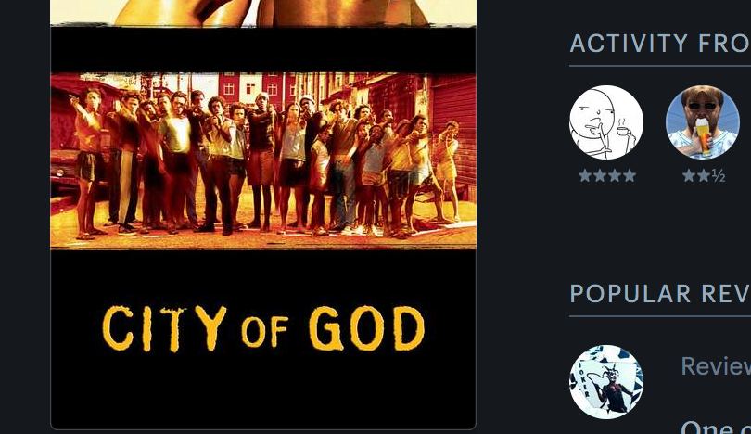Click the word CITY in the poster title

coord(164,328)
